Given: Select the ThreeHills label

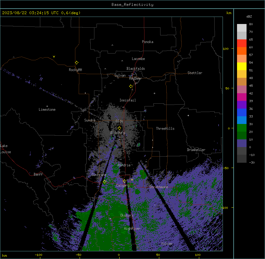Looking at the screenshot, I should tap(165, 129).
